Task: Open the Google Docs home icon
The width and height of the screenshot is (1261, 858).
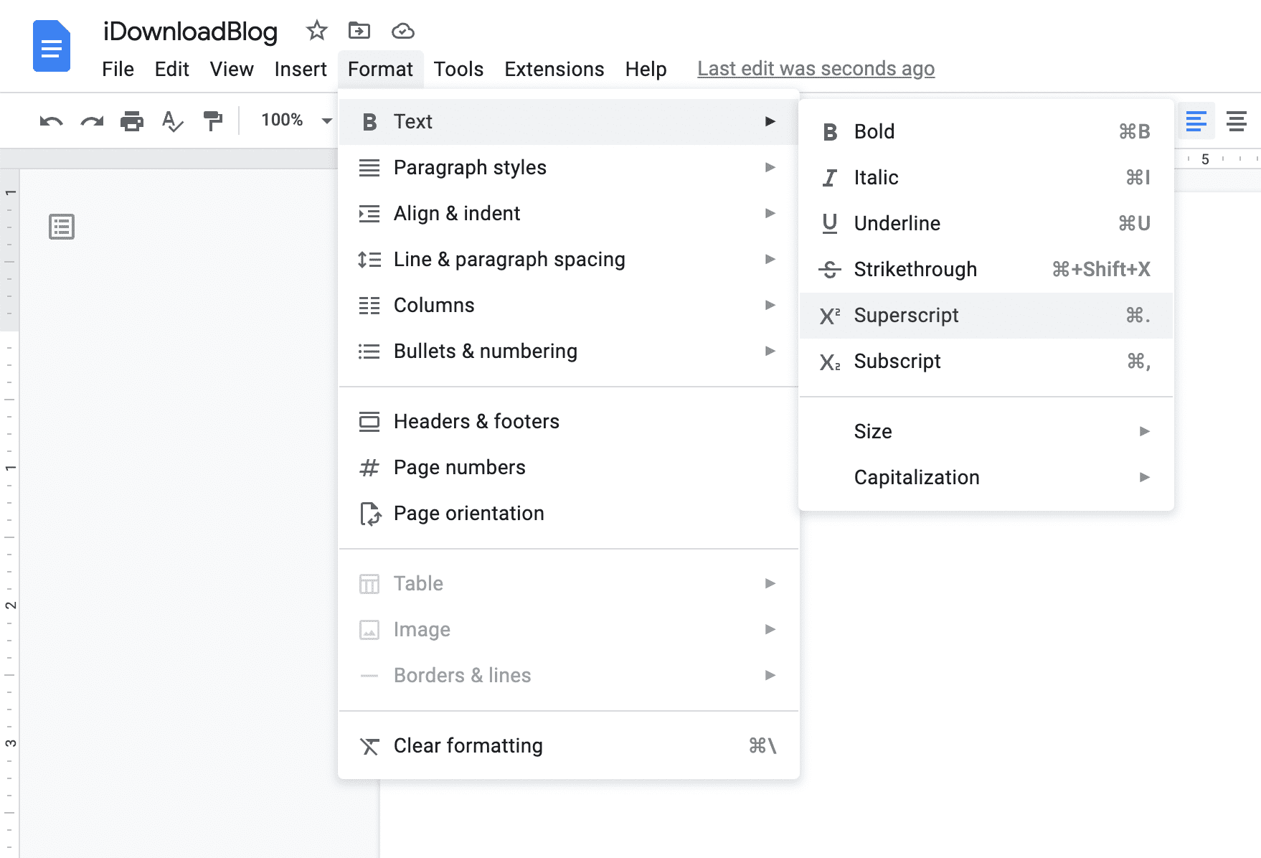Action: point(52,47)
